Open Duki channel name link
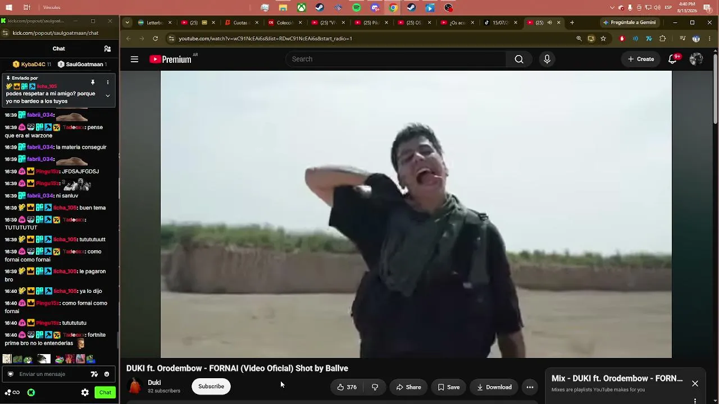Screen dimensions: 719x404 point(154,383)
